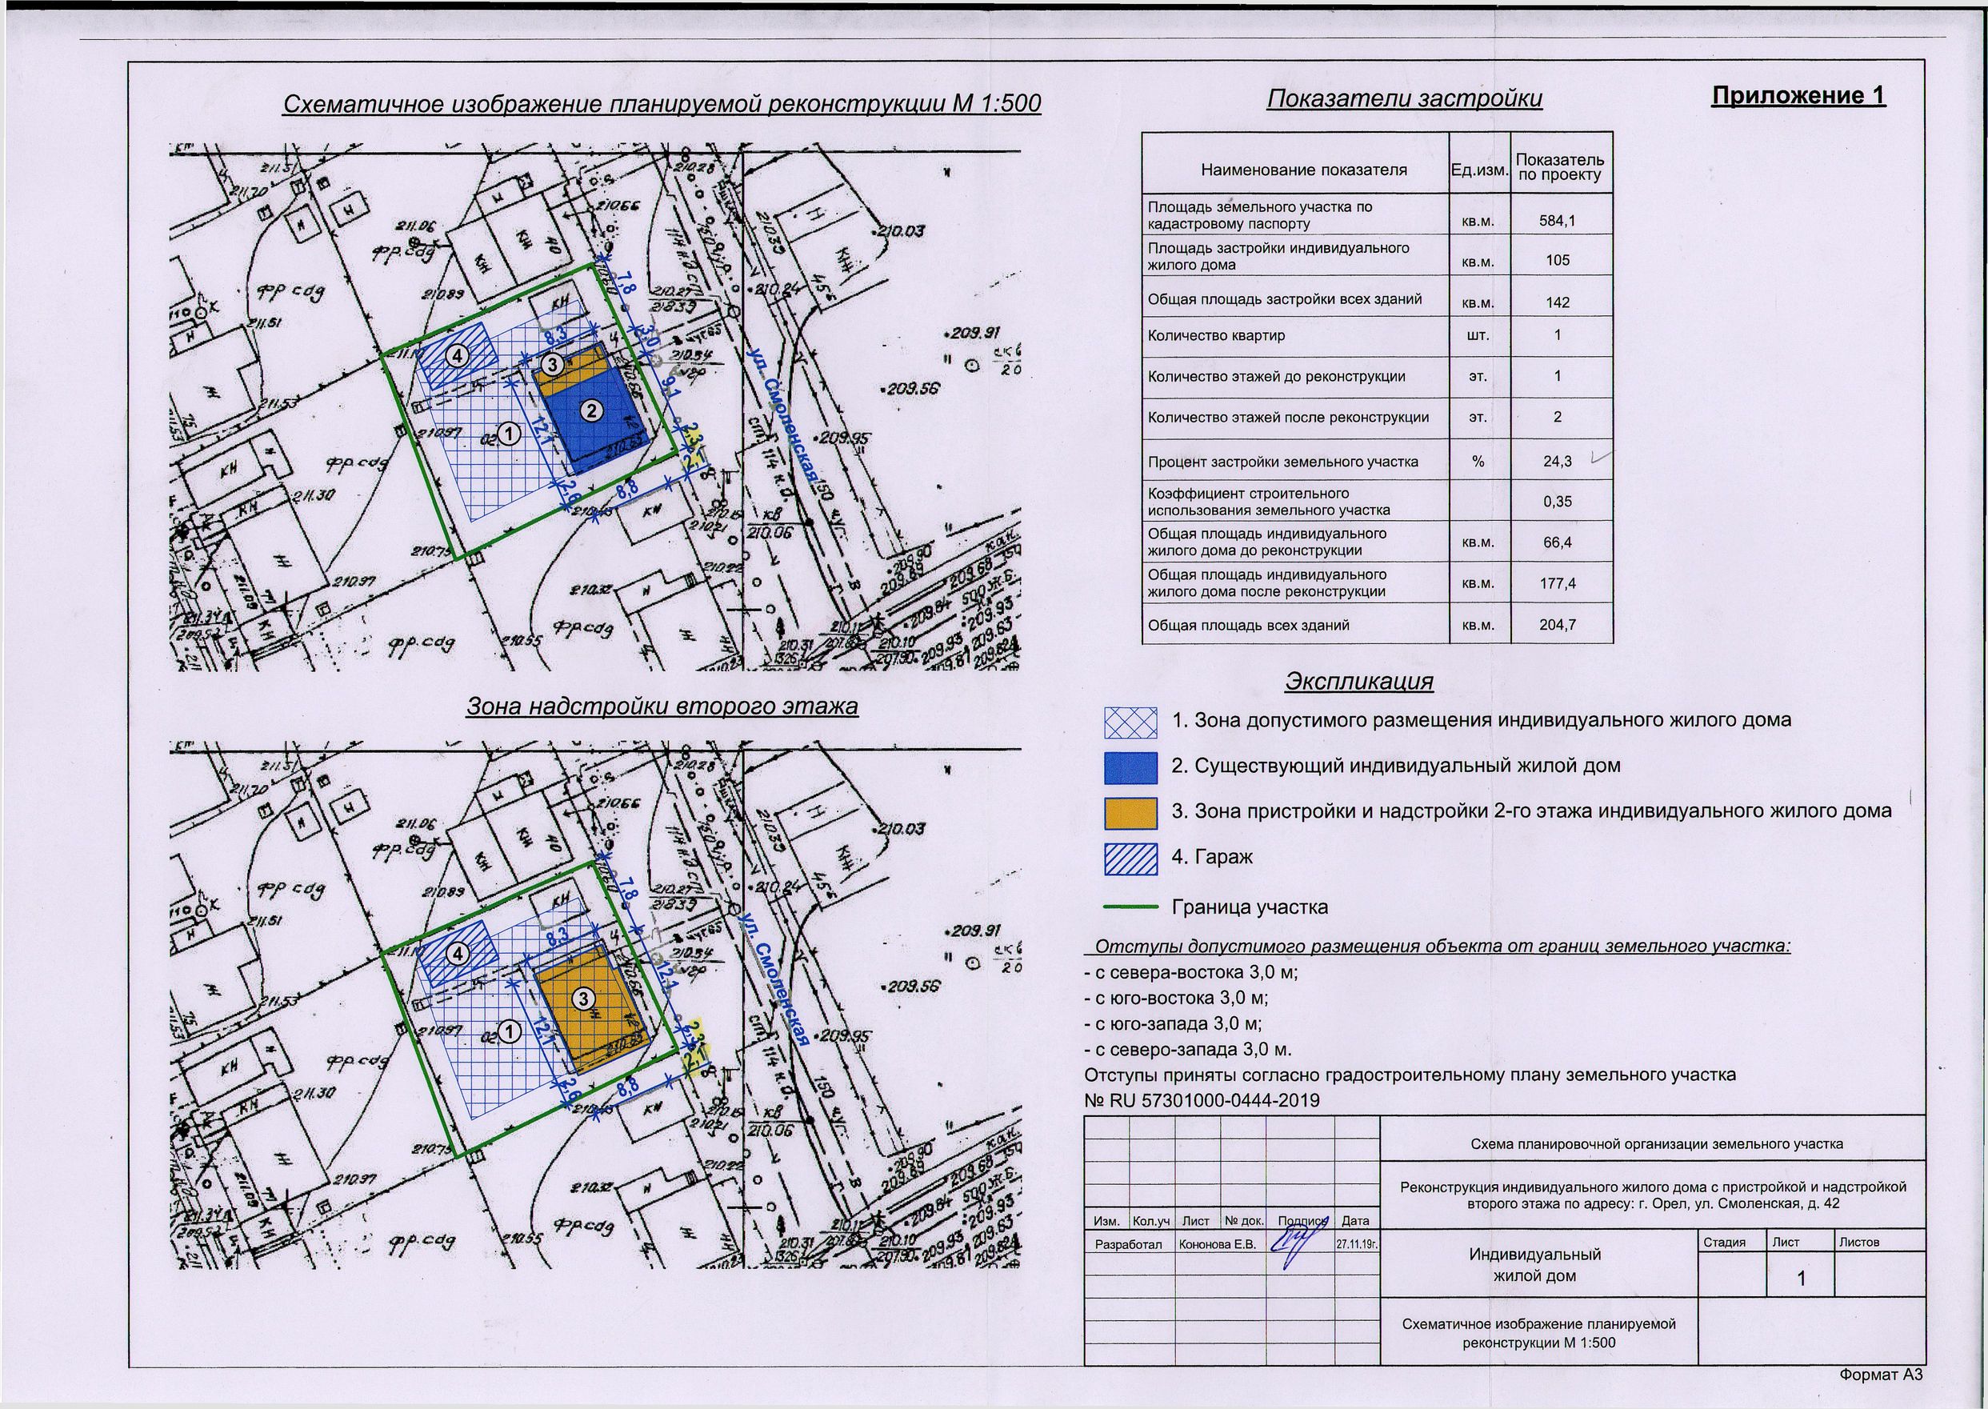Screen dimensions: 1988x1409
Task: Click the green line sample next to Граница участка
Action: click(x=1130, y=907)
